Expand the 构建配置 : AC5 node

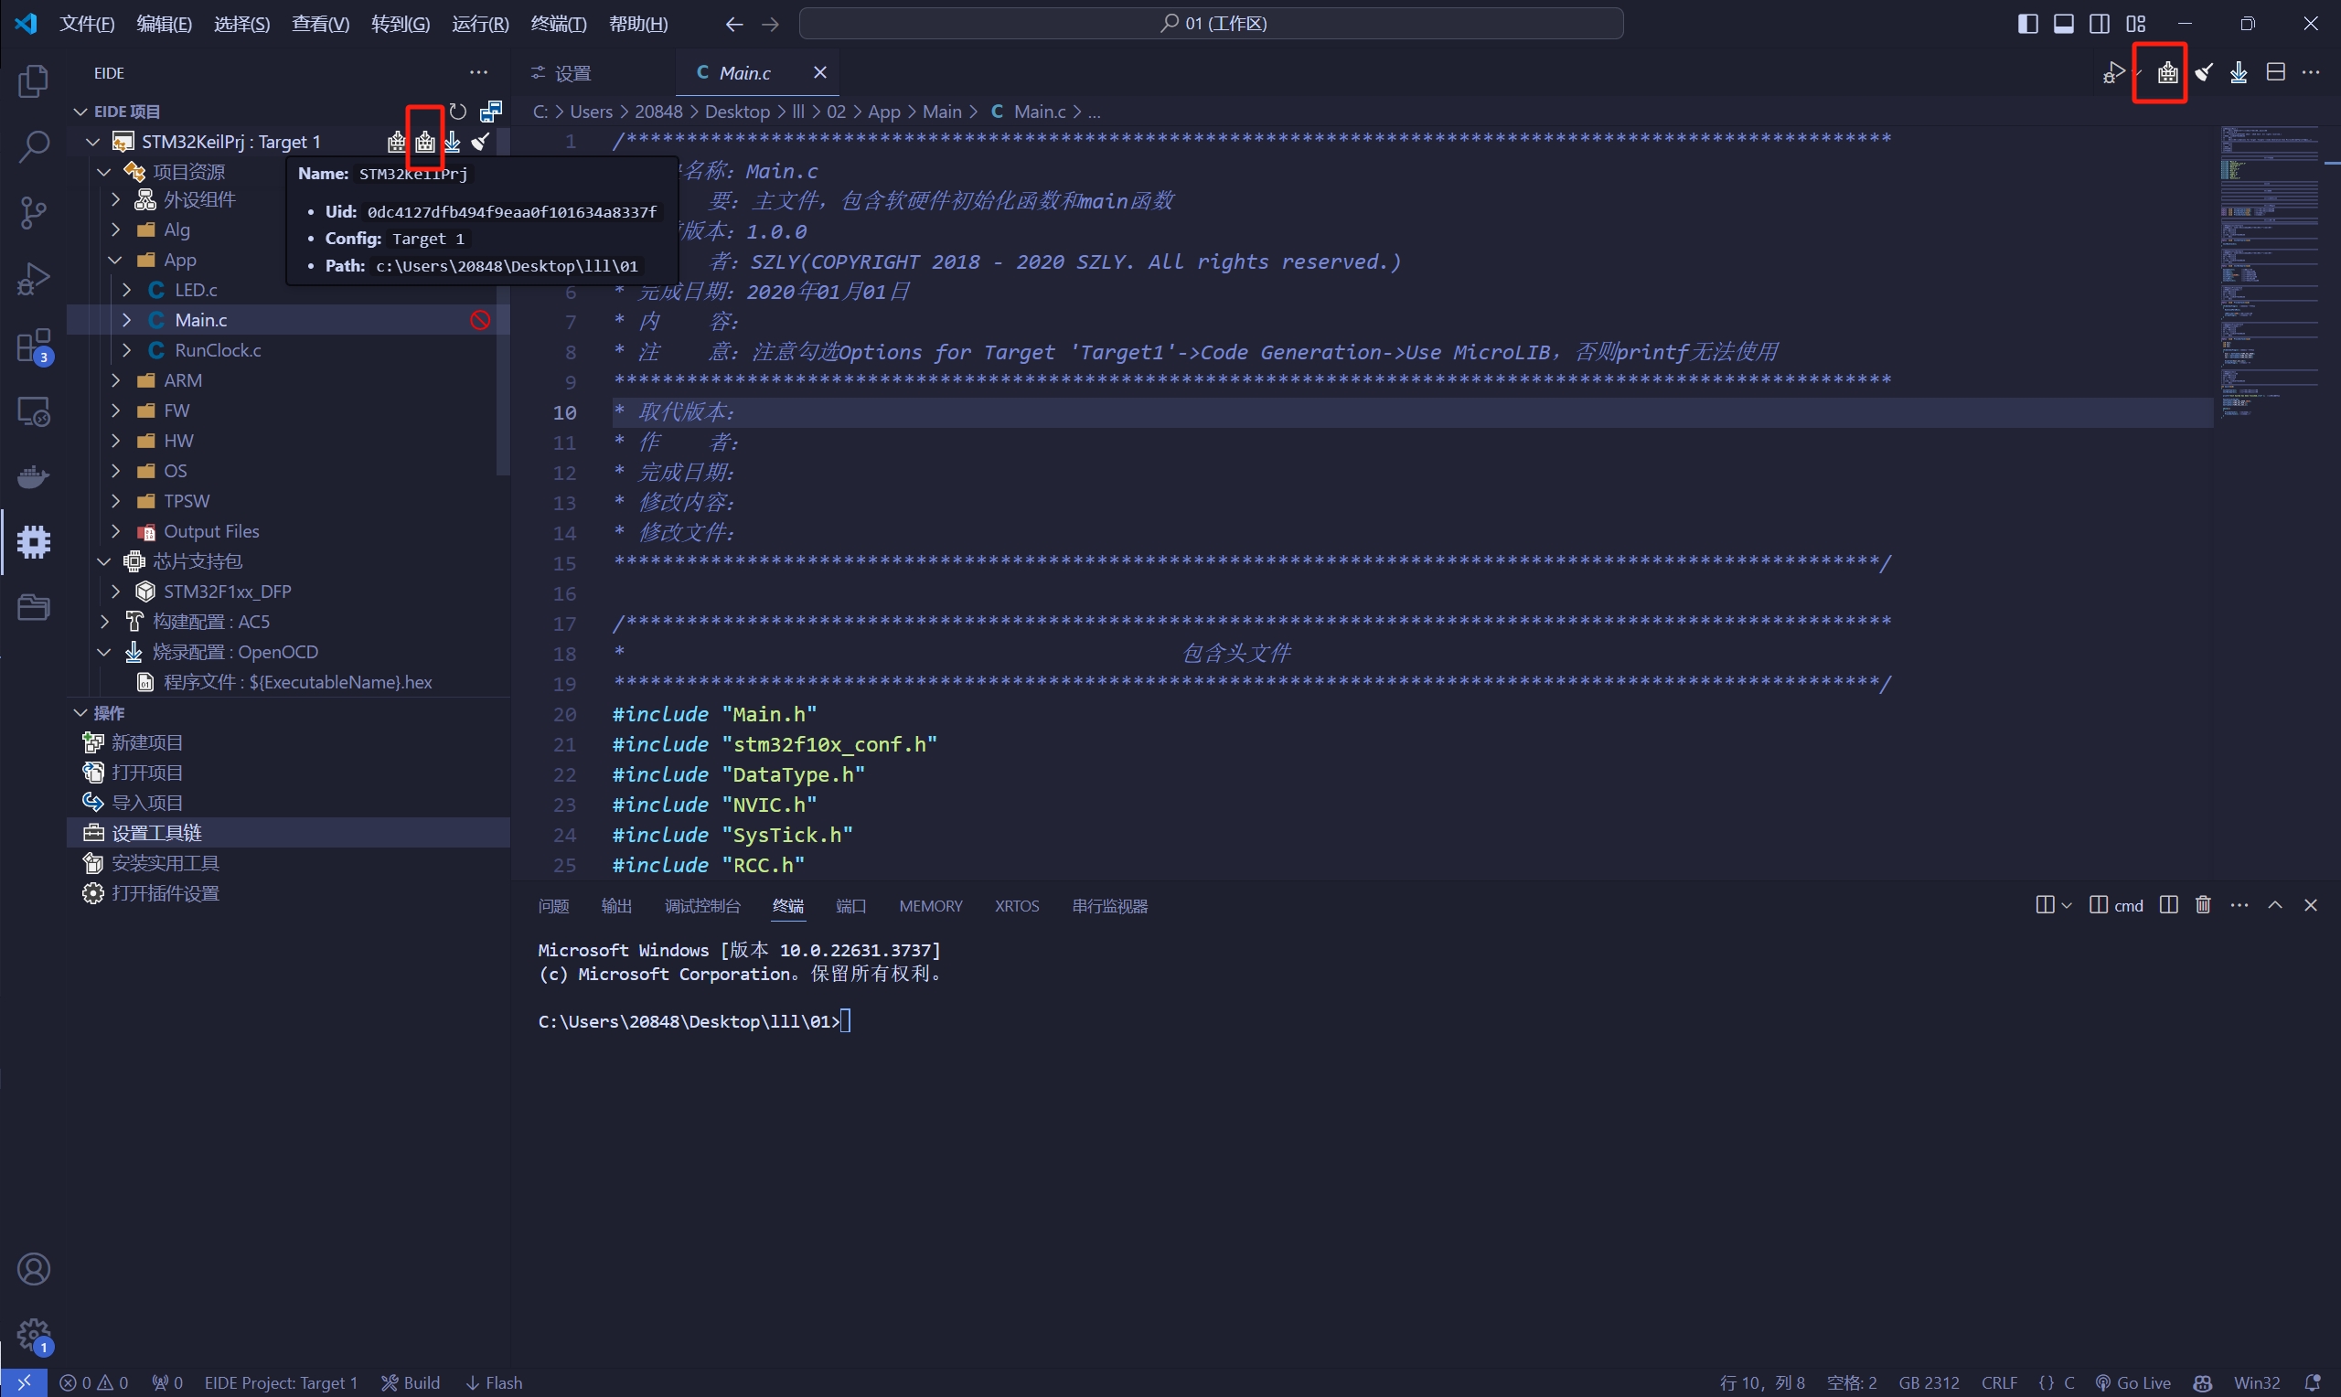click(x=104, y=622)
